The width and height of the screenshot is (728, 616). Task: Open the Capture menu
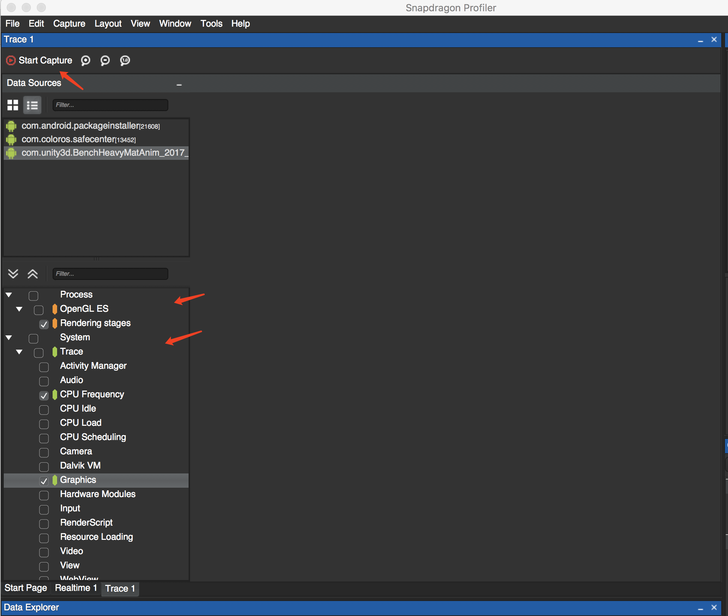pyautogui.click(x=69, y=24)
